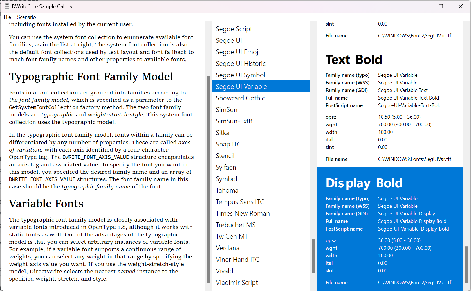Open the File menu
Image resolution: width=471 pixels, height=291 pixels.
7,17
